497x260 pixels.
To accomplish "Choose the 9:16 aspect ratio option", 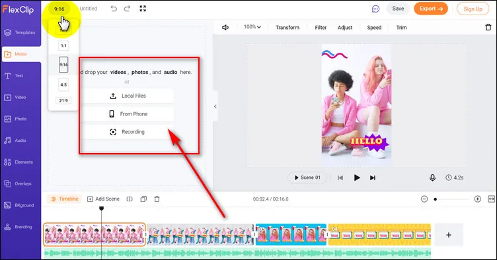I will 63,65.
